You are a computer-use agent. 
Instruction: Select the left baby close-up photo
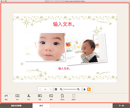(x=45, y=47)
